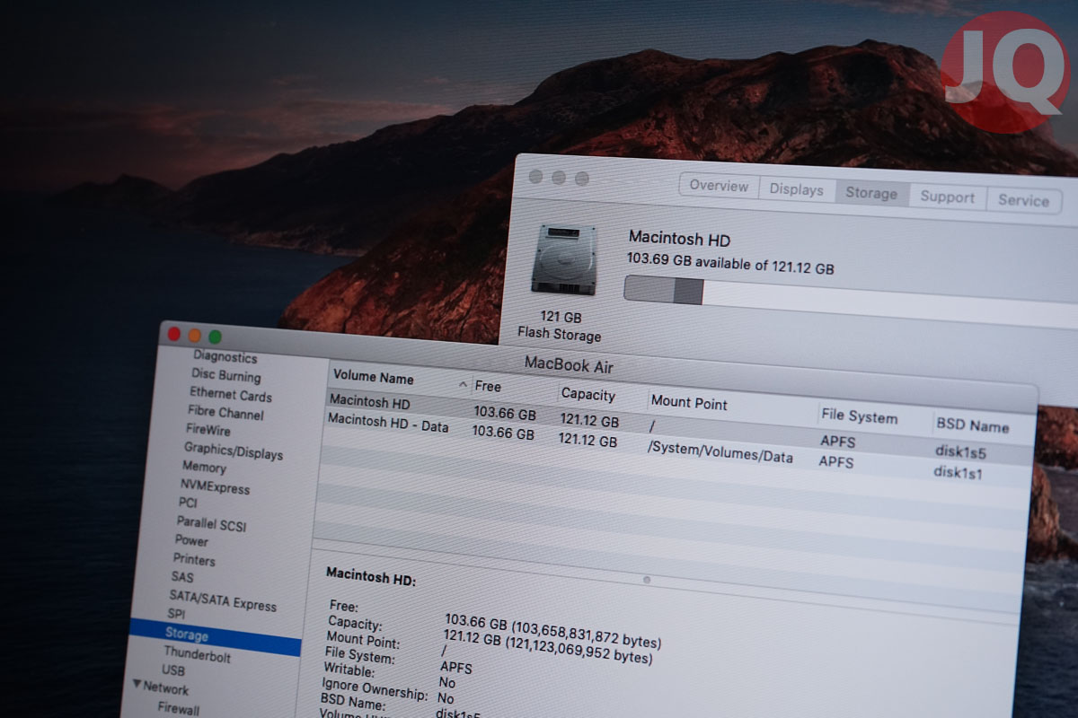Switch to the Overview tab

pos(719,186)
